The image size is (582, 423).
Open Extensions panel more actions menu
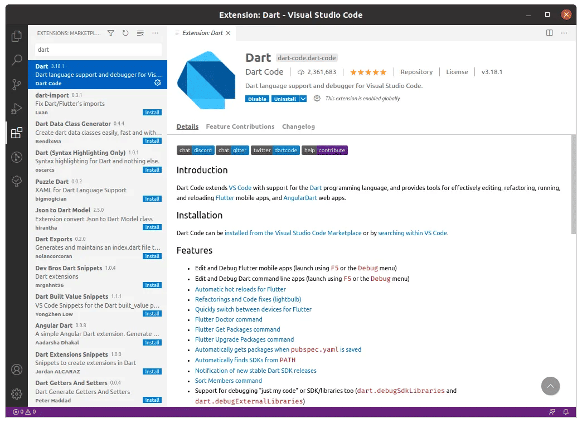(155, 33)
